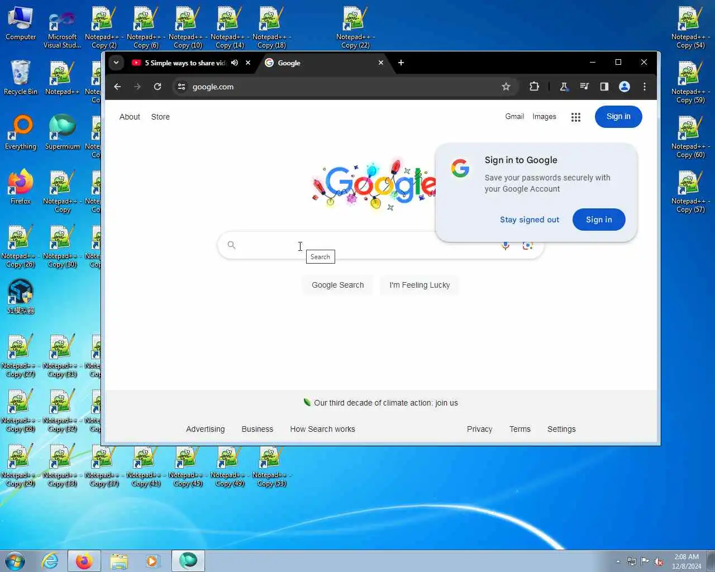Close the Google tab
Screen dimensions: 715x572
381,63
